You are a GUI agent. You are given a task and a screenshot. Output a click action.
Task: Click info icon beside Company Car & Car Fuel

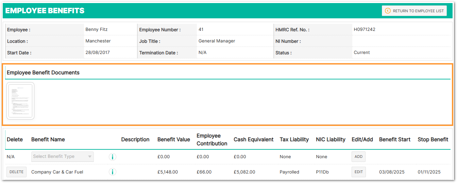tap(113, 172)
